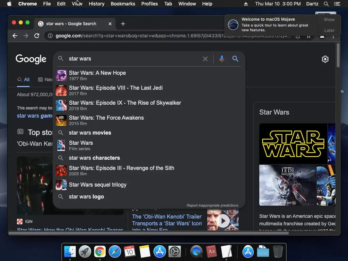Open Google settings gear icon

point(325,59)
